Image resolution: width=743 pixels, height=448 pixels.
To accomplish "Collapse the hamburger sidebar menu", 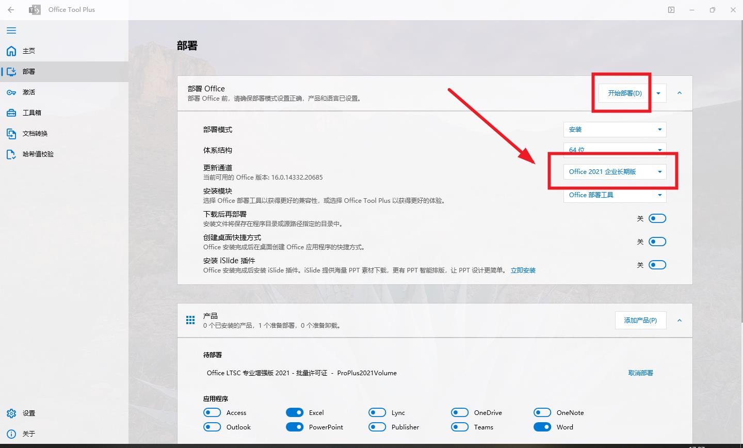I will pos(11,30).
